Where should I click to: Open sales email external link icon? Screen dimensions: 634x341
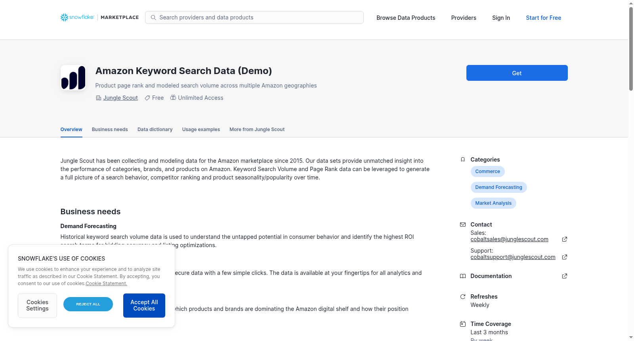click(x=565, y=239)
